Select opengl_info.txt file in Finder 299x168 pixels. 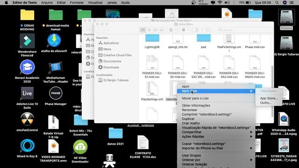tap(178, 39)
